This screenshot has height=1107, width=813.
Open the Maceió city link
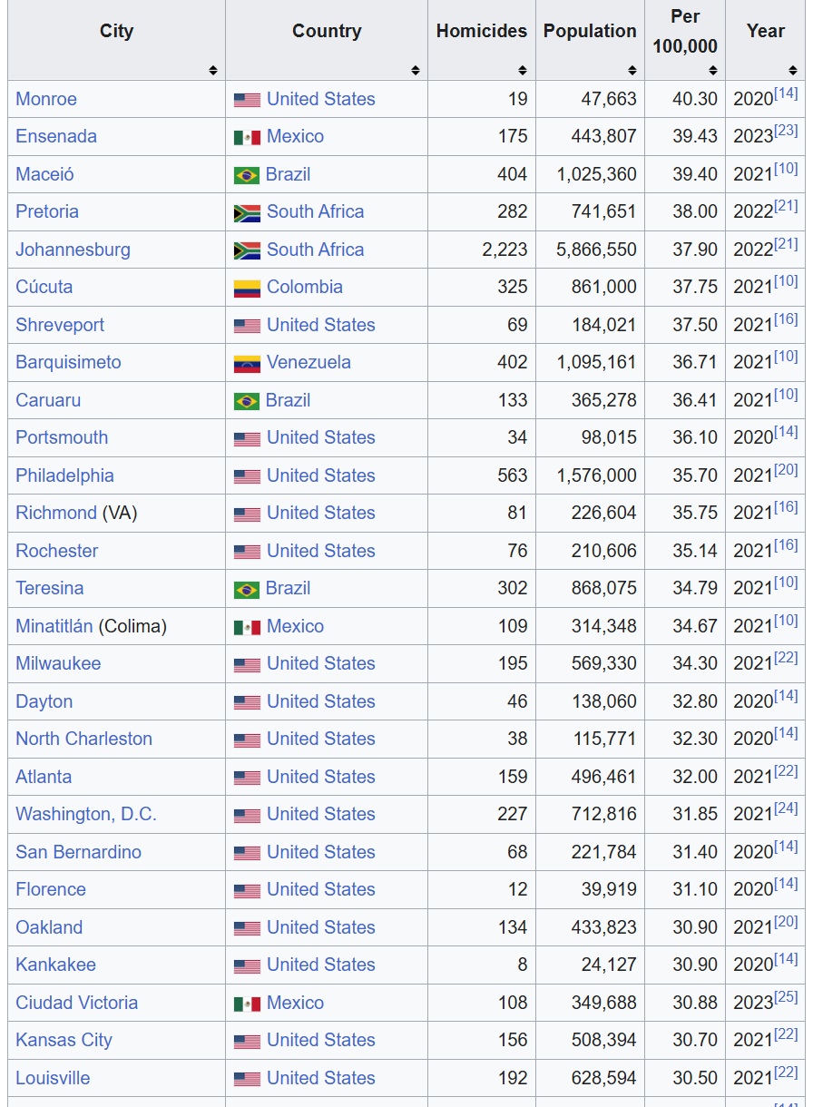click(44, 174)
